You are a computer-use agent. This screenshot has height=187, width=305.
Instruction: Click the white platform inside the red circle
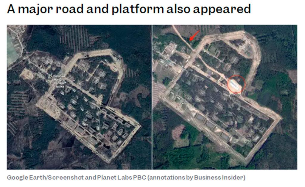coord(236,85)
